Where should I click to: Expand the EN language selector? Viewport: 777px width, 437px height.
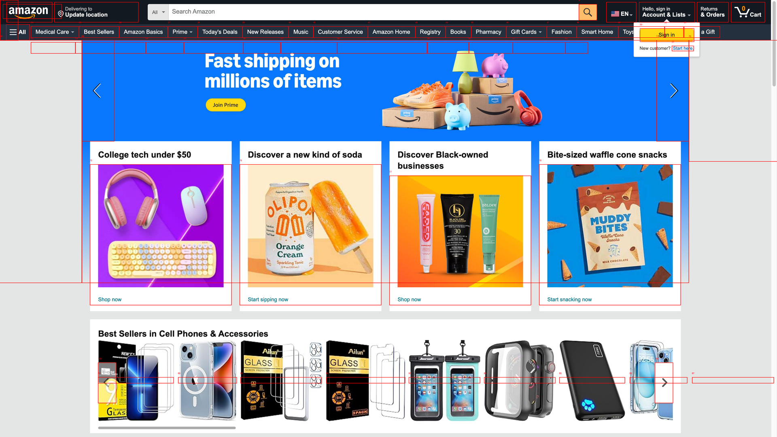click(621, 13)
